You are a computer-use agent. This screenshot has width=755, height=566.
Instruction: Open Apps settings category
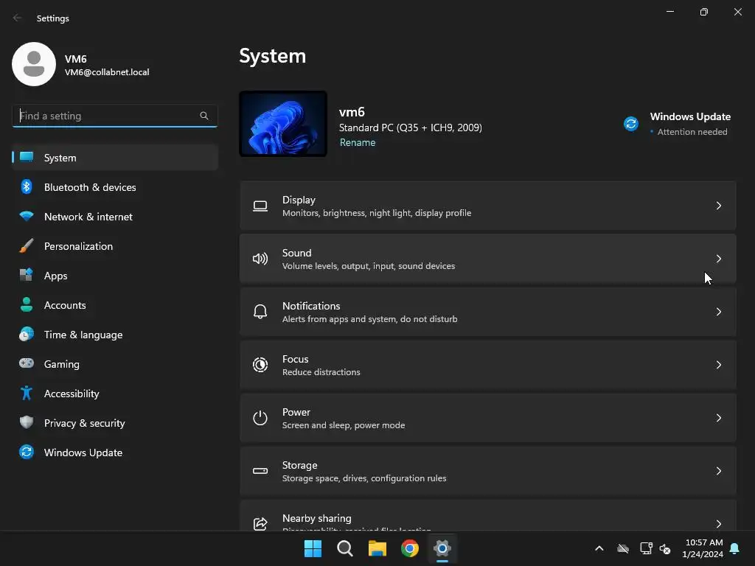coord(114,276)
